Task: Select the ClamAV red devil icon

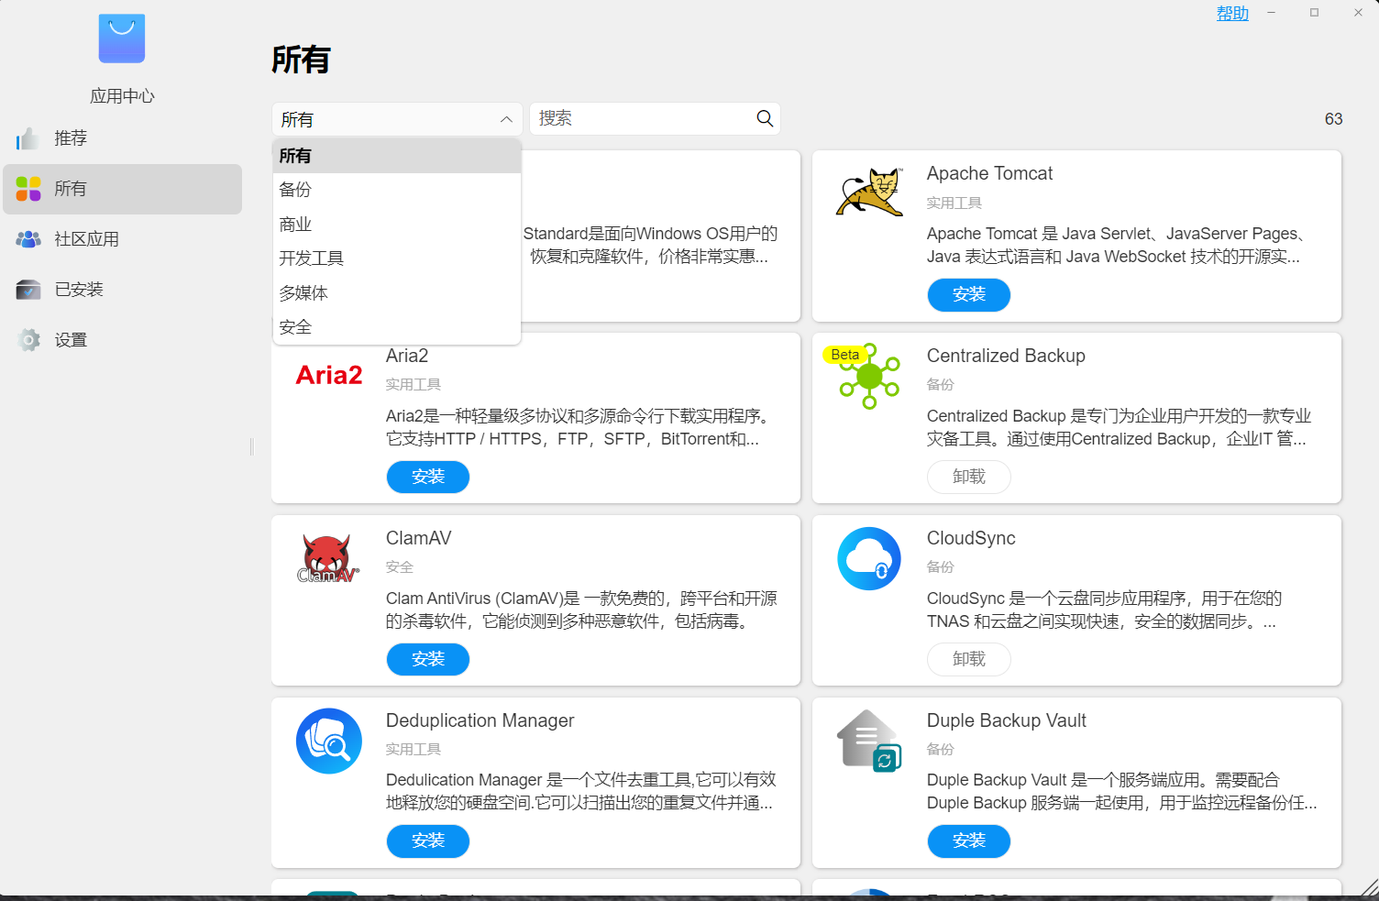Action: point(328,559)
